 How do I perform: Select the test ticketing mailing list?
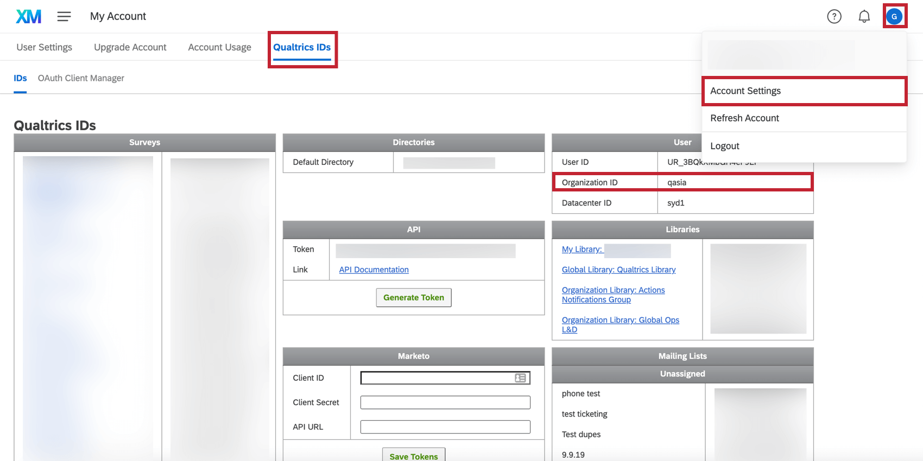pos(584,414)
